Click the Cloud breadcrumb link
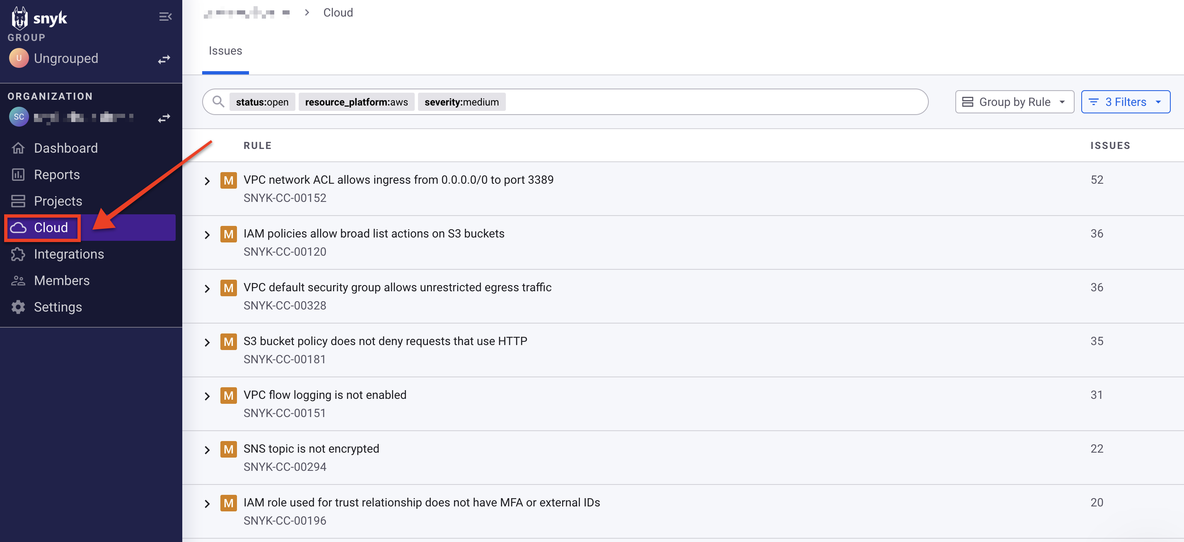Screen dimensions: 1184x542 [x=338, y=13]
